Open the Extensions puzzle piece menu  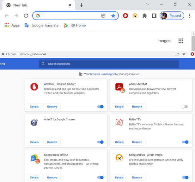(144, 16)
